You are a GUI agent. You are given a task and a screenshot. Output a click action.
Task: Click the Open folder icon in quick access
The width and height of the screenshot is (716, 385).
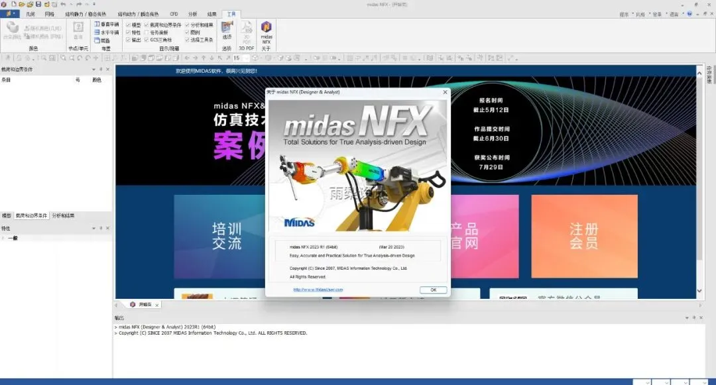21,4
